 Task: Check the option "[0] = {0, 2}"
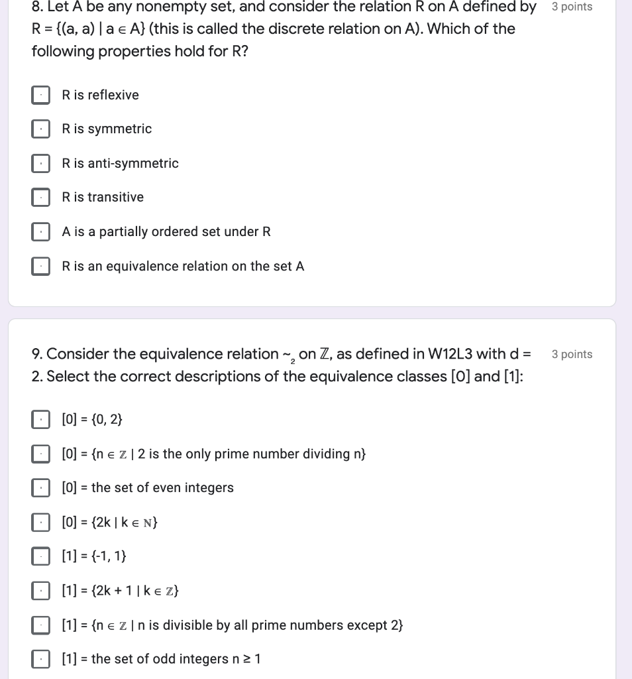pyautogui.click(x=40, y=418)
